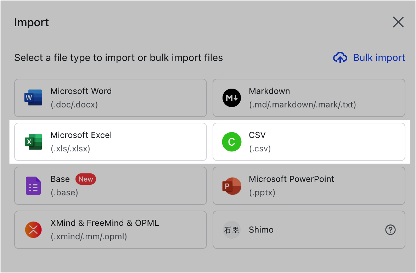Image resolution: width=416 pixels, height=273 pixels.
Task: Choose the CSV import option
Action: pos(309,142)
